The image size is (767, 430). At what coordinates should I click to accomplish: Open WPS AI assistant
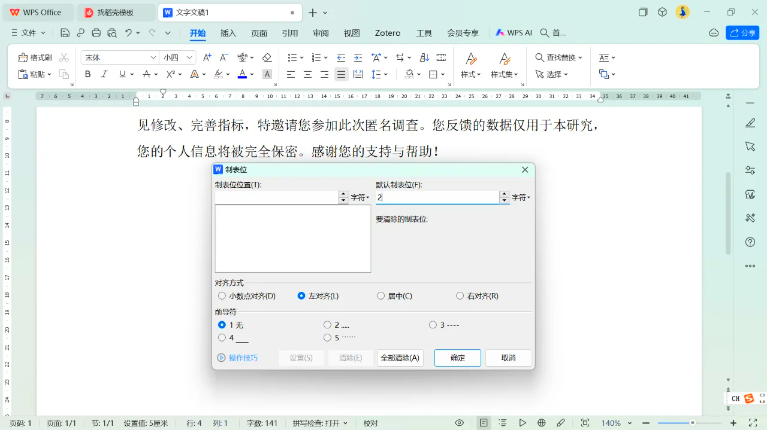click(514, 33)
